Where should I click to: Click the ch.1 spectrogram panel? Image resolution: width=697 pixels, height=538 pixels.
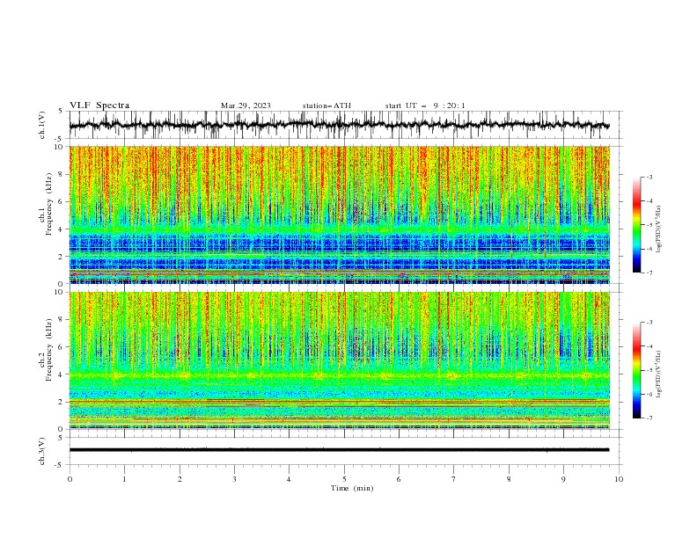click(340, 214)
